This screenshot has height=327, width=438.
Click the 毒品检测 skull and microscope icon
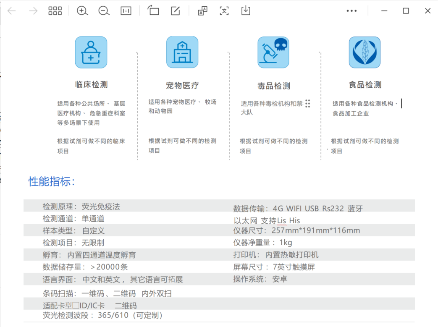(273, 52)
